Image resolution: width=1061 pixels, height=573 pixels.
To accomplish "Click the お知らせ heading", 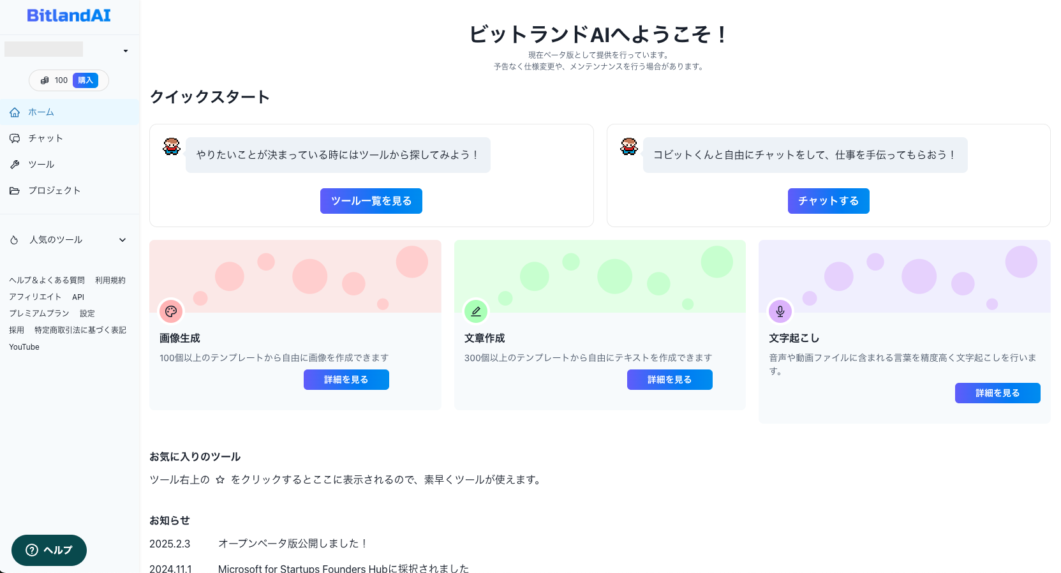I will [170, 521].
